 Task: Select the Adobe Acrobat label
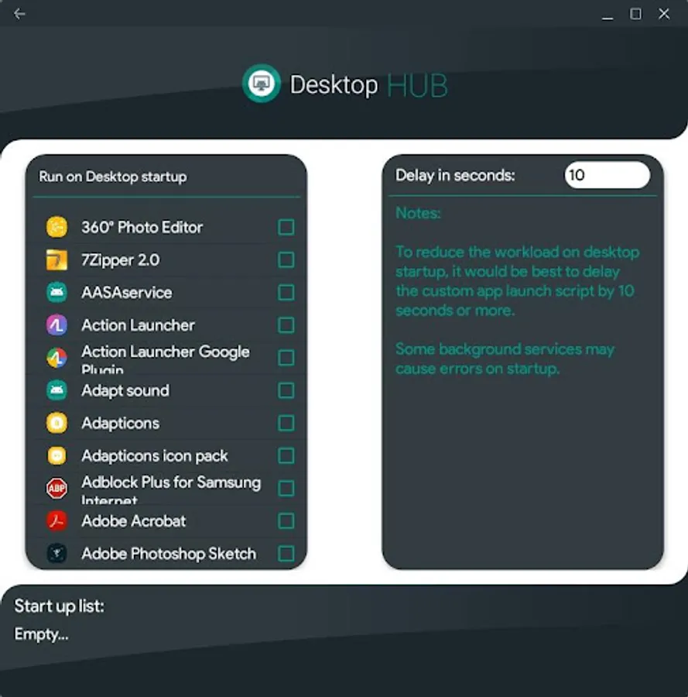134,521
